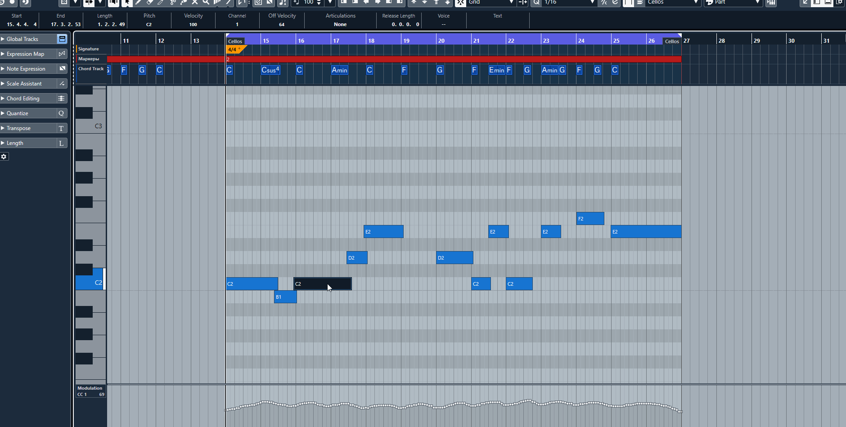Screen dimensions: 846x427
Task: Click the Quantize Q icon in sidebar
Action: point(62,113)
